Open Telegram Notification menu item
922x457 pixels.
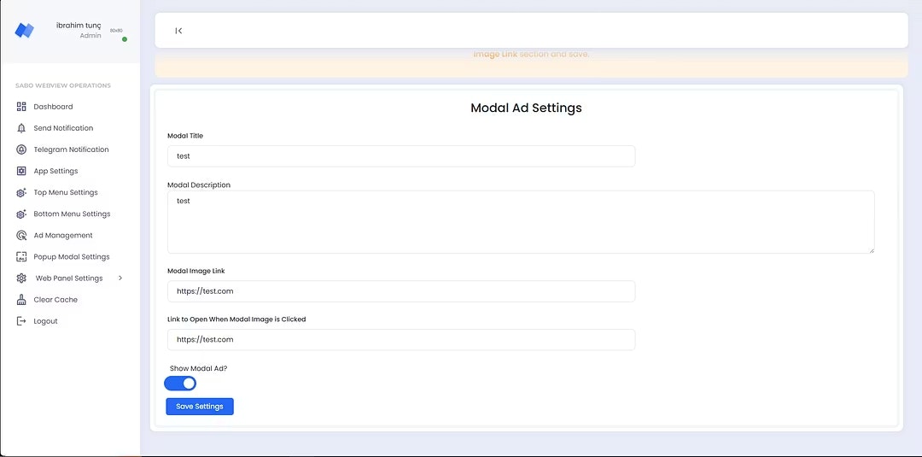click(x=71, y=149)
